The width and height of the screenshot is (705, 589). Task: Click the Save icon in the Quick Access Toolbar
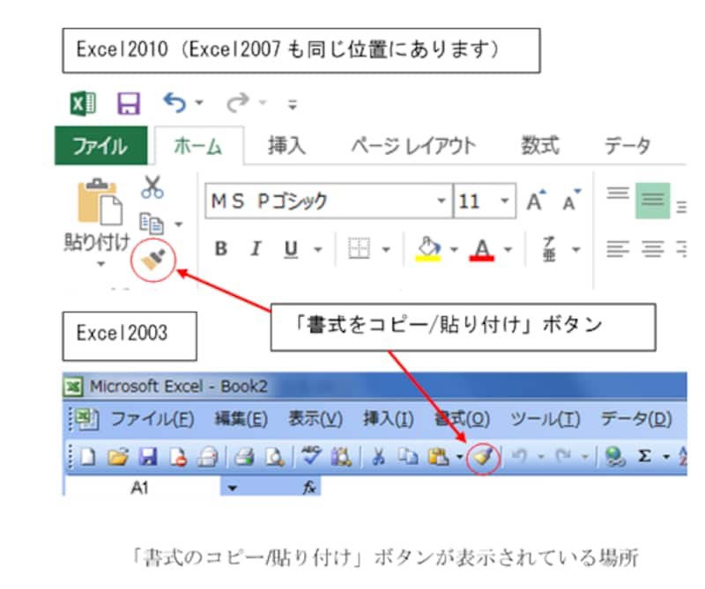pyautogui.click(x=129, y=102)
